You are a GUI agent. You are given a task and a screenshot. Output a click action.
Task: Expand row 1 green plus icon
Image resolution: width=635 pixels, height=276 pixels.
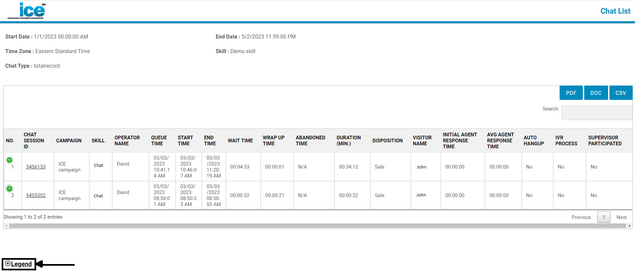coord(10,160)
